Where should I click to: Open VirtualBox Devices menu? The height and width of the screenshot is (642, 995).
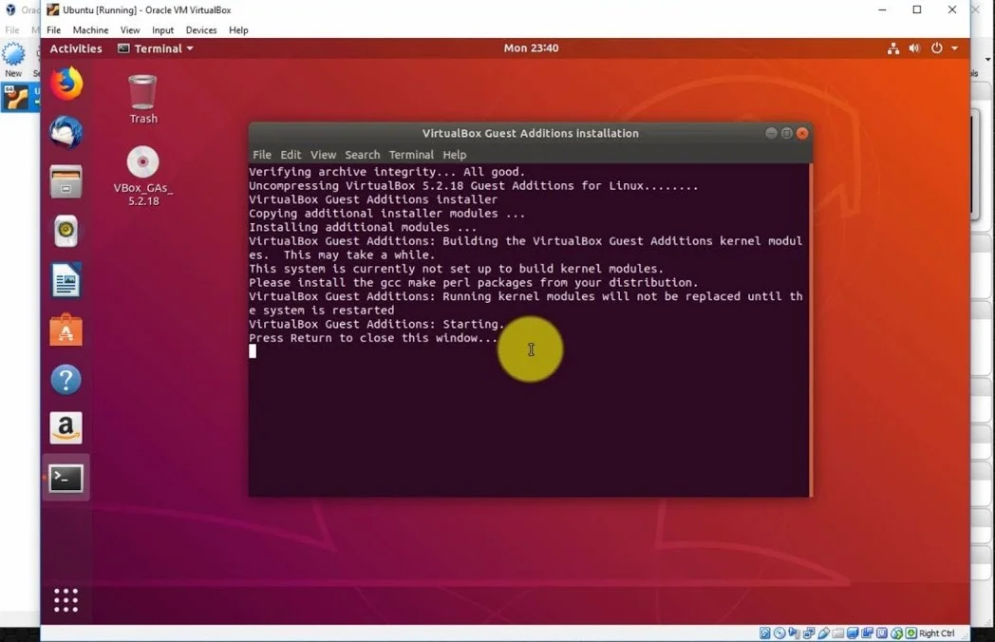201,29
